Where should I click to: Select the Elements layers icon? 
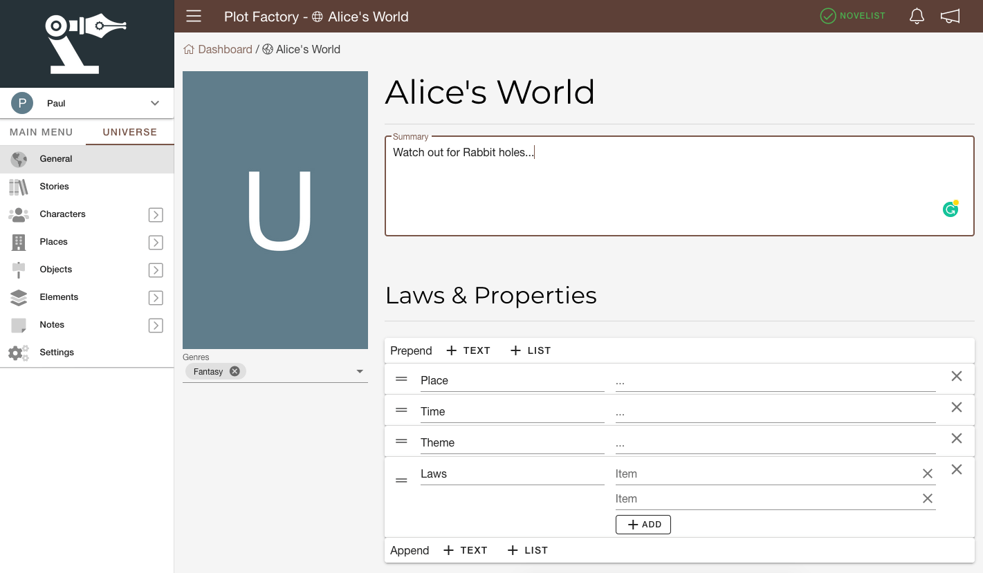tap(19, 297)
